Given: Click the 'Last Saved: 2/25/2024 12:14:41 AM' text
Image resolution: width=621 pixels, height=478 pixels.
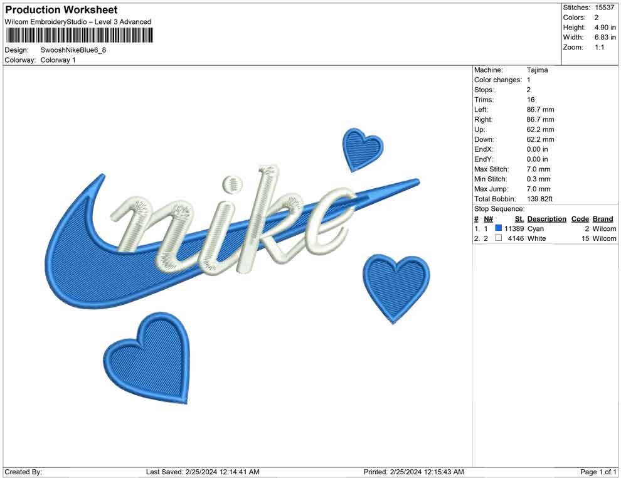Looking at the screenshot, I should pos(203,472).
